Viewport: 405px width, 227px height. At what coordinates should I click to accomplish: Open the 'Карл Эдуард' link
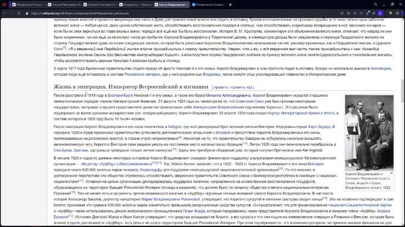coord(319,127)
